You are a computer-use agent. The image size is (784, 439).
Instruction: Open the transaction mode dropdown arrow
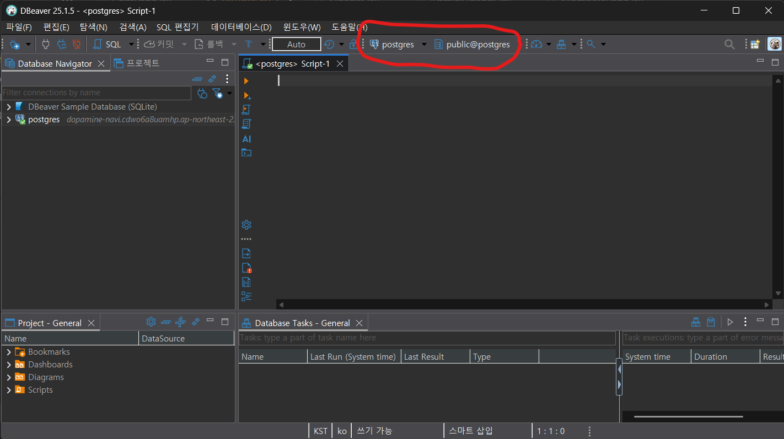point(262,44)
